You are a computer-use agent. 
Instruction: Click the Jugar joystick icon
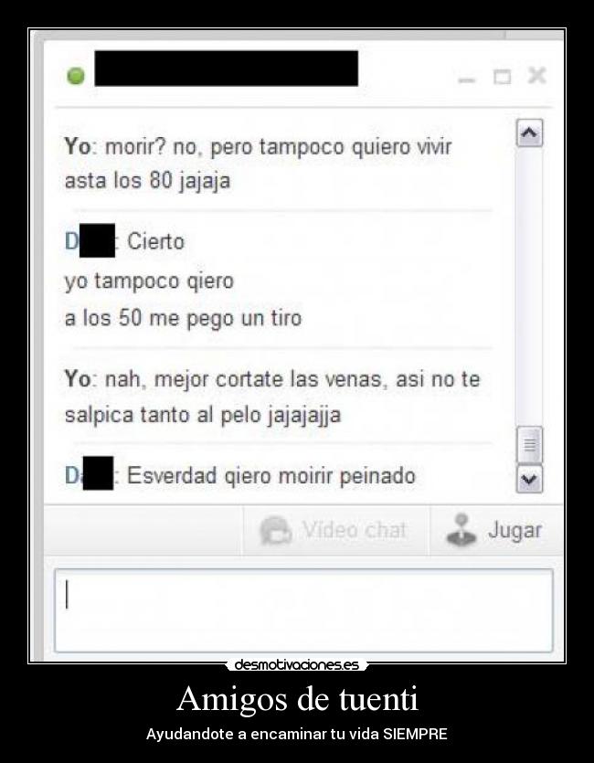pos(461,530)
